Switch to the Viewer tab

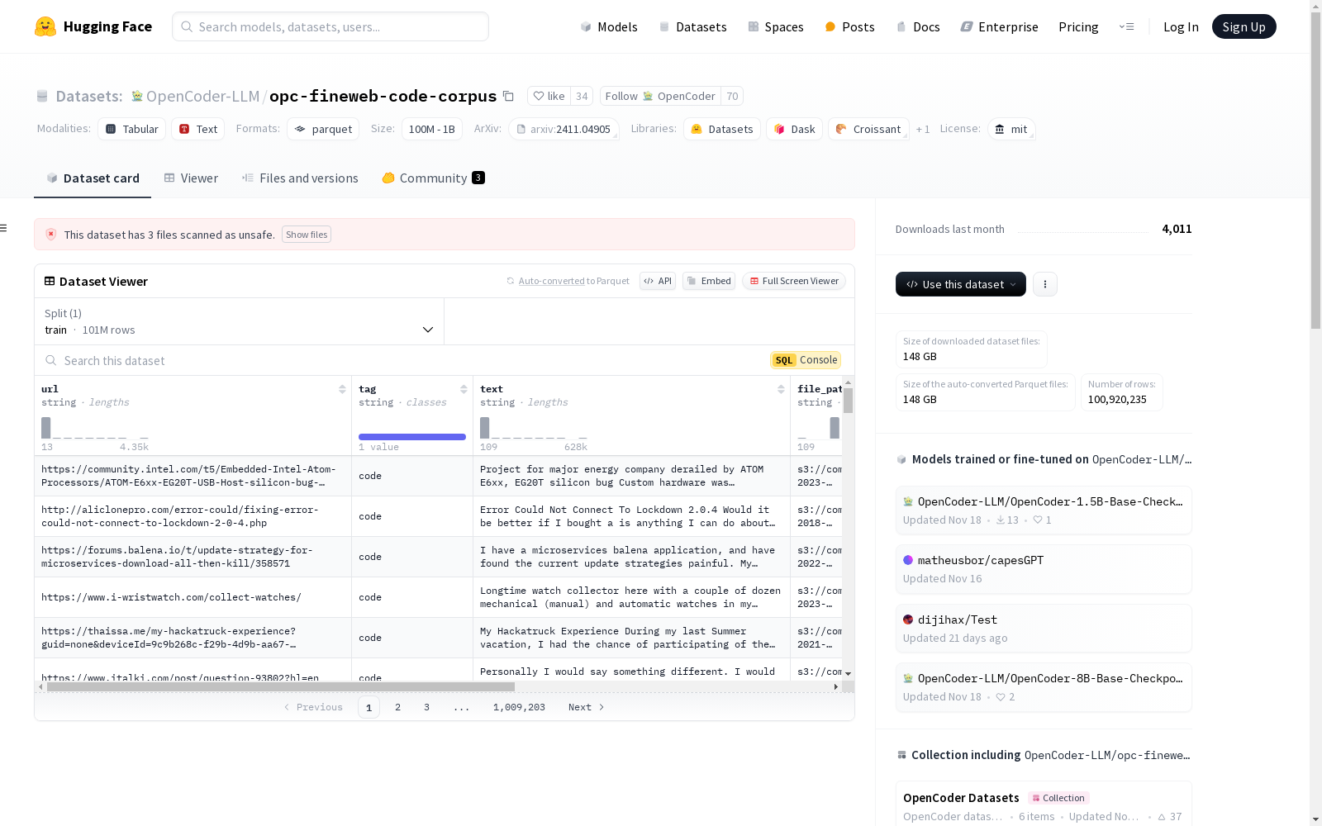[191, 178]
